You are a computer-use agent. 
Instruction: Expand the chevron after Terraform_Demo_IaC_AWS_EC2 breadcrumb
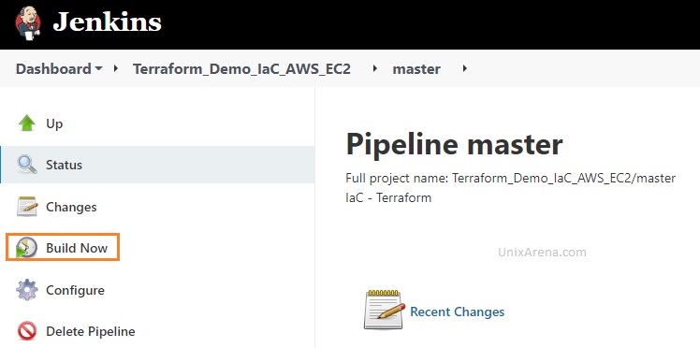[375, 68]
